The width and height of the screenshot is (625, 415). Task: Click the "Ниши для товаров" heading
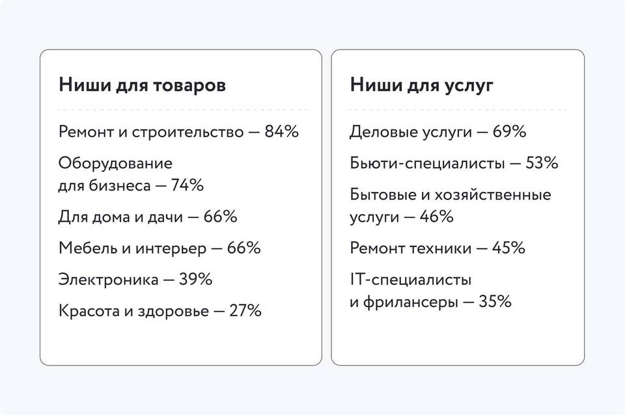tap(142, 85)
